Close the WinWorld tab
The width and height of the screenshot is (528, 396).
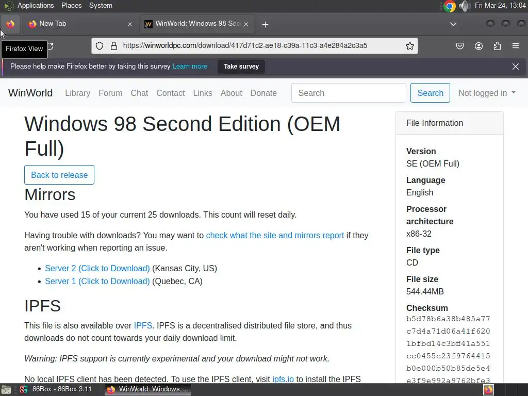246,24
